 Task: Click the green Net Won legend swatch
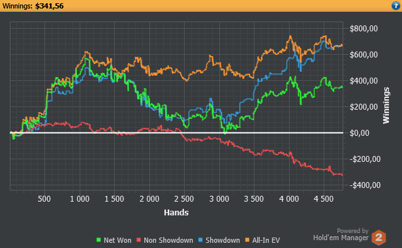point(99,240)
